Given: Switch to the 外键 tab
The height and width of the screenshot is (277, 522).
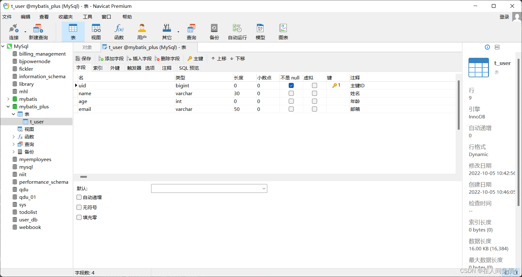Looking at the screenshot, I should tap(115, 68).
